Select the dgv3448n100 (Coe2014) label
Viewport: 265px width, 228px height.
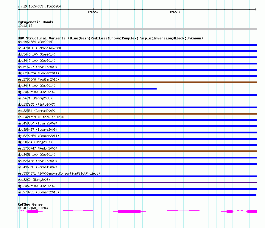[37, 86]
